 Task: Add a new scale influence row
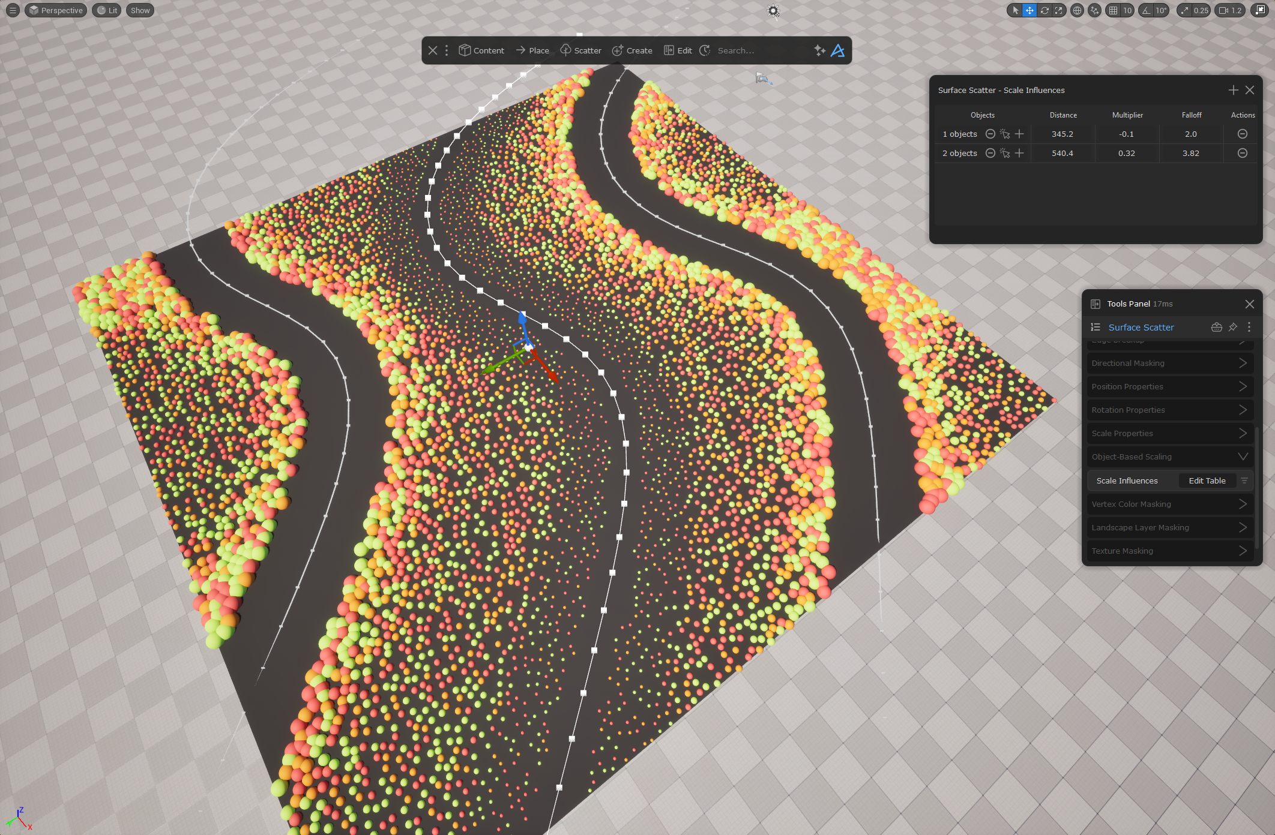[x=1233, y=90]
